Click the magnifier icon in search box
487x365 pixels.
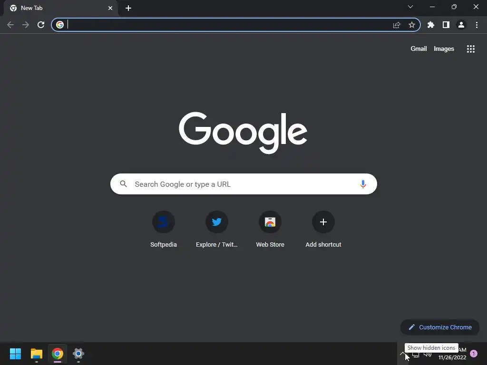pos(123,184)
